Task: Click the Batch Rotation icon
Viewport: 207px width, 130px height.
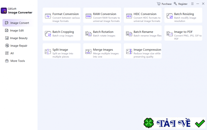Action: (x=88, y=34)
